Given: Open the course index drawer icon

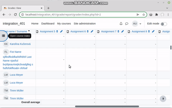Looking at the screenshot, I should [x=3, y=36].
